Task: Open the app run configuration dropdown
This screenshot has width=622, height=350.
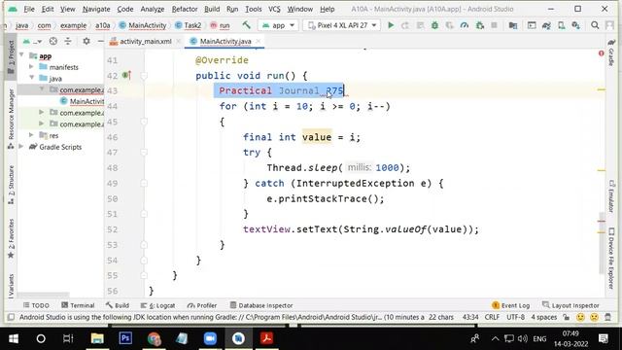Action: point(278,25)
